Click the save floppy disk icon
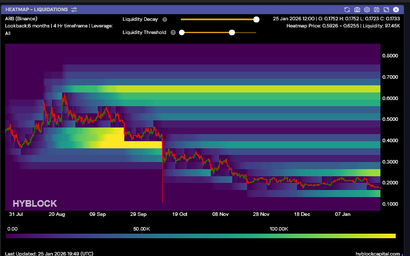Image resolution: width=410 pixels, height=256 pixels. point(376,10)
